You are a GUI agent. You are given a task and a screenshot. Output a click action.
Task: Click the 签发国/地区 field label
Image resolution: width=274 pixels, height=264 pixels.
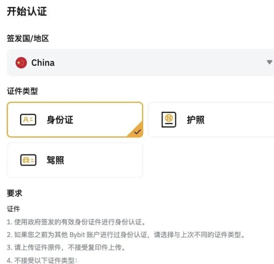(x=28, y=38)
